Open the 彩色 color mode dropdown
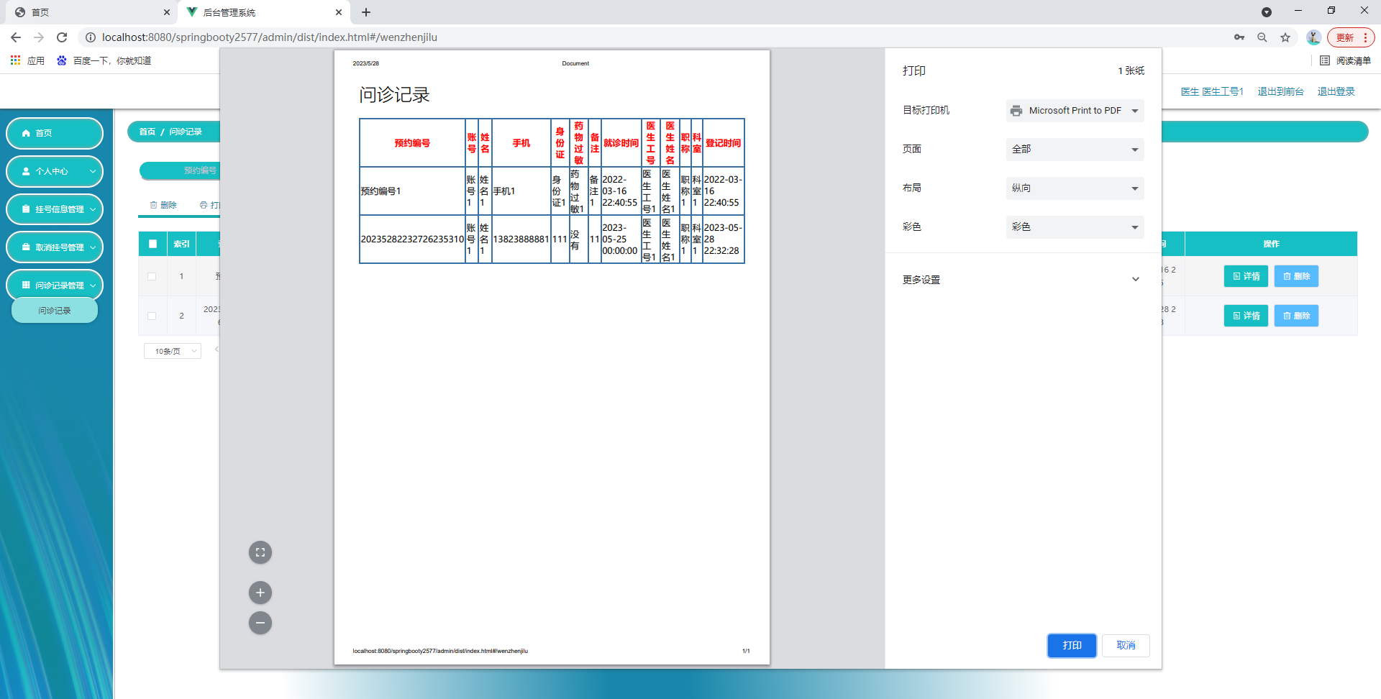 point(1075,227)
